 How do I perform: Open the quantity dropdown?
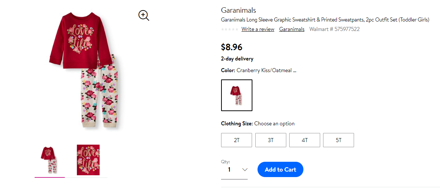[234, 169]
